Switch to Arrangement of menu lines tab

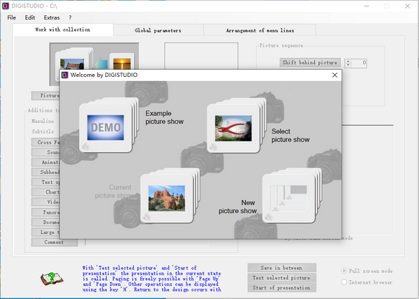[260, 31]
